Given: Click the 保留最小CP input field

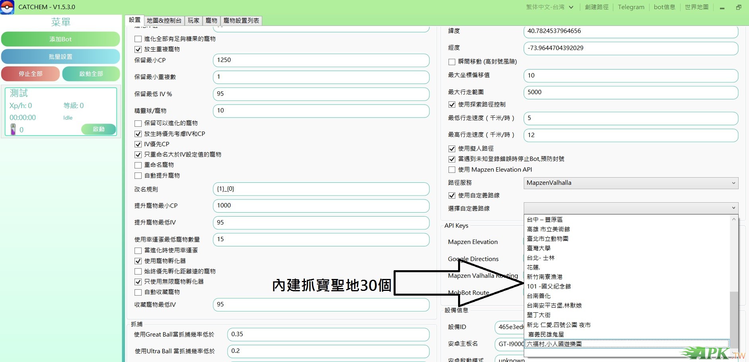Looking at the screenshot, I should [x=321, y=60].
